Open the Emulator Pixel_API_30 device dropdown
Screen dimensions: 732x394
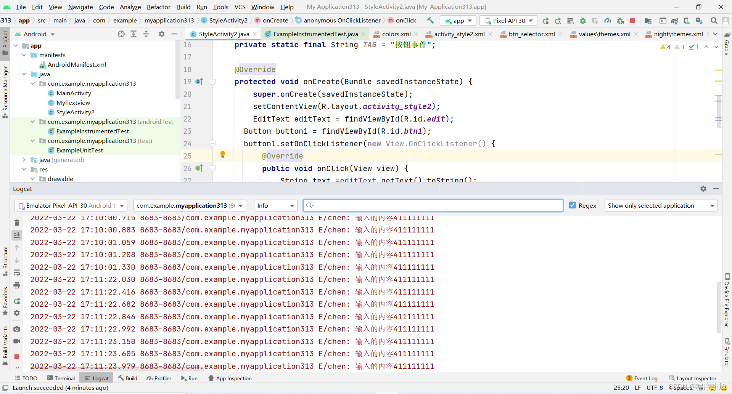tap(71, 205)
